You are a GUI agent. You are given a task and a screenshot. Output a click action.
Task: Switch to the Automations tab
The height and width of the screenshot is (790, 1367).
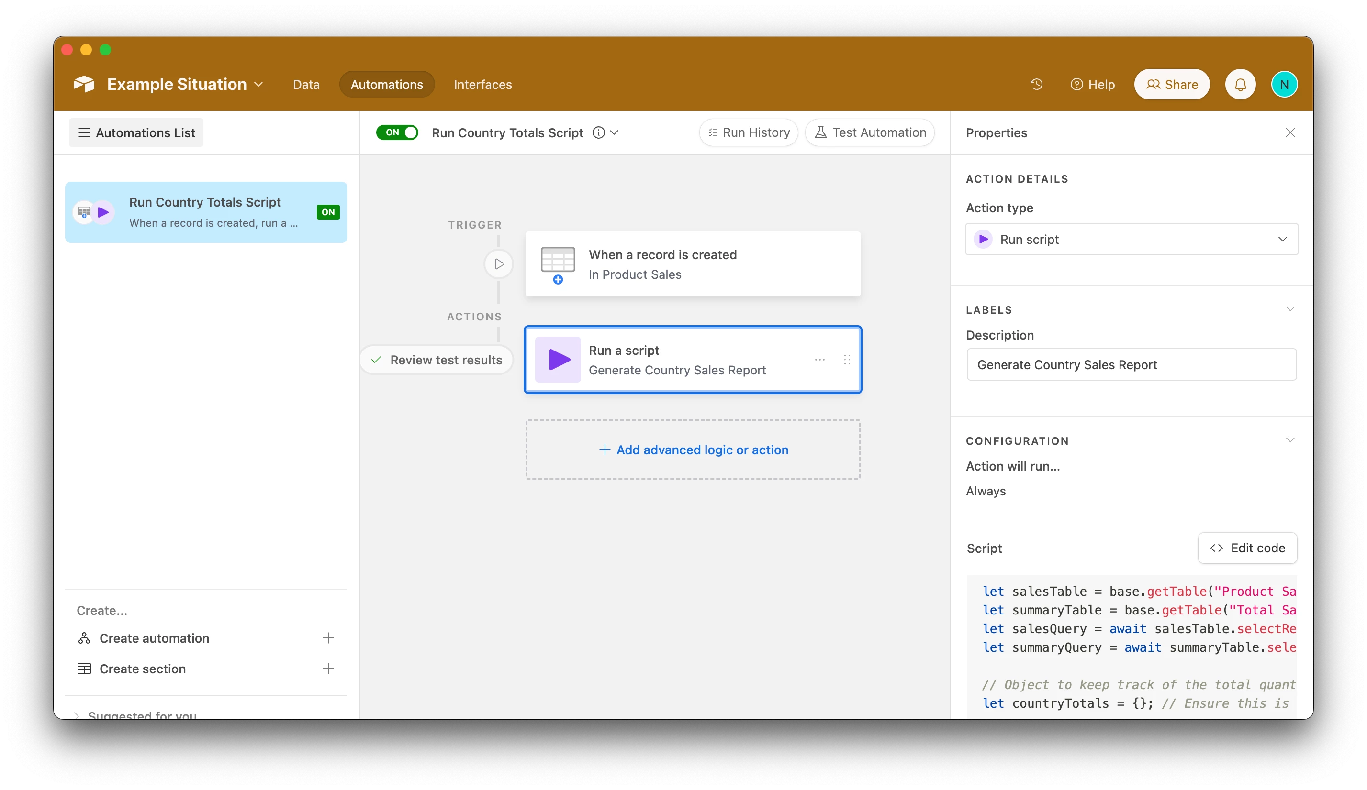(x=387, y=85)
